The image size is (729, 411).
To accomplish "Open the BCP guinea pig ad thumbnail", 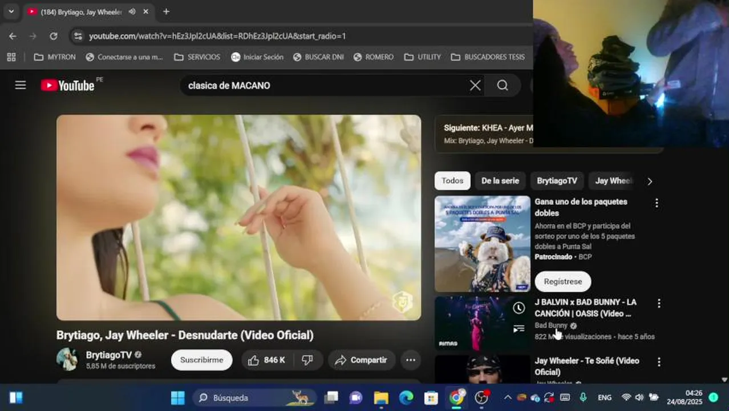I will (x=483, y=244).
